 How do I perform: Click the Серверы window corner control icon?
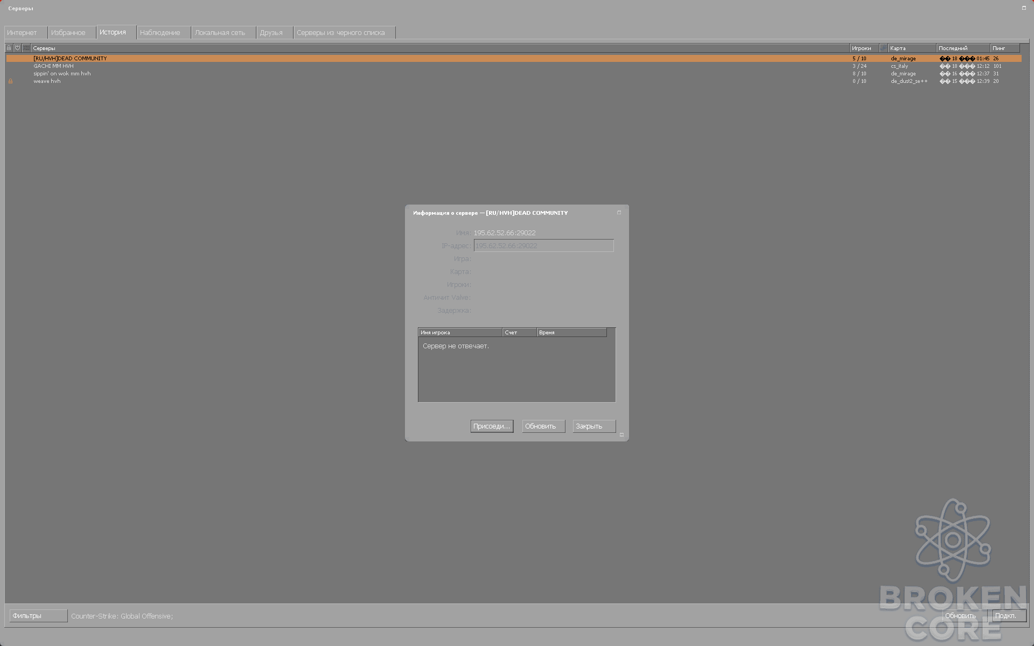(1024, 8)
